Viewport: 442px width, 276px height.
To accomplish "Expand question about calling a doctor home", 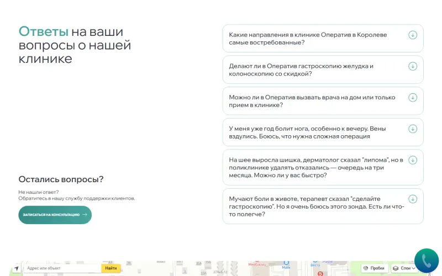I will [323, 101].
